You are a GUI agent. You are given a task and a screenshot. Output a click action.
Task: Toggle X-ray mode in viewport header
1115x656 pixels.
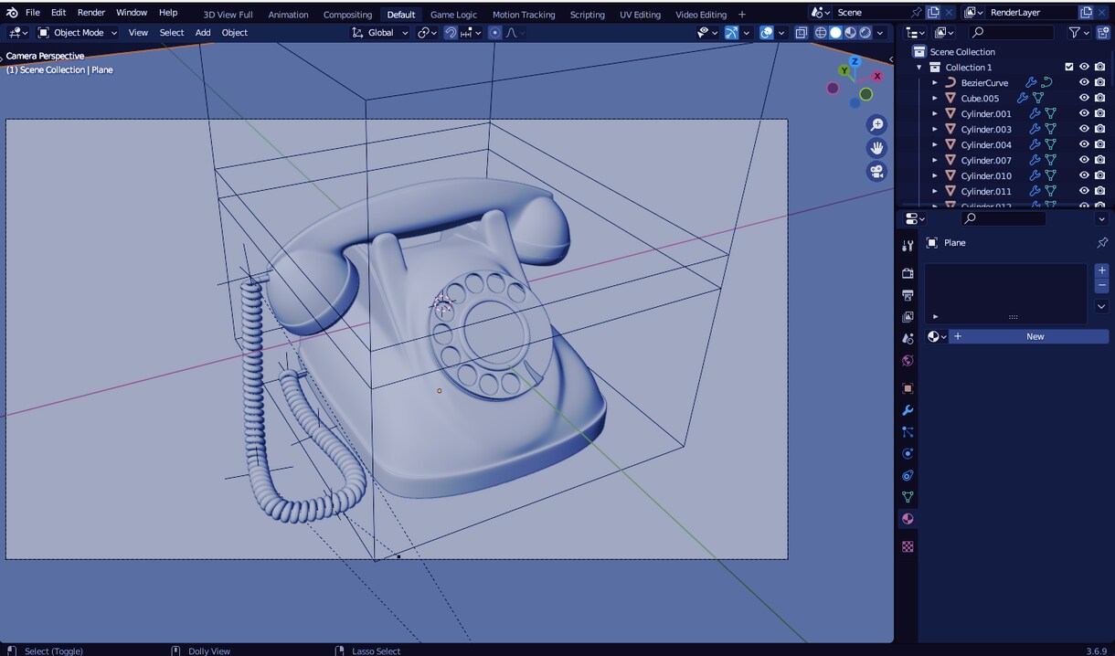tap(801, 33)
